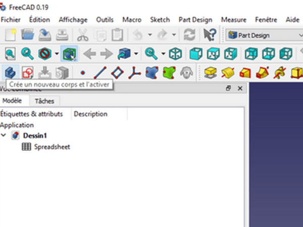303x227 pixels.
Task: Click the Fit all view icon
Action: click(10, 53)
